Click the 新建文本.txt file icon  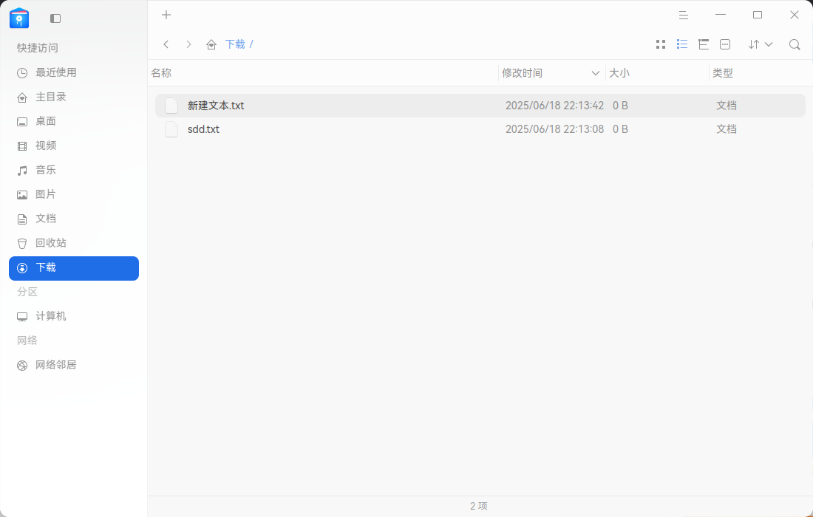pyautogui.click(x=171, y=106)
